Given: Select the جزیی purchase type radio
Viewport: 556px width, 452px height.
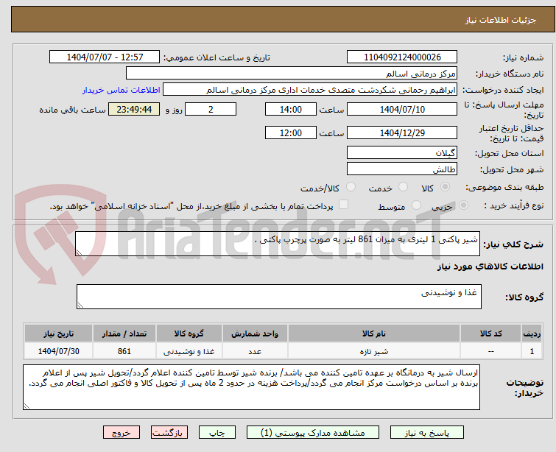Looking at the screenshot, I should point(463,205).
